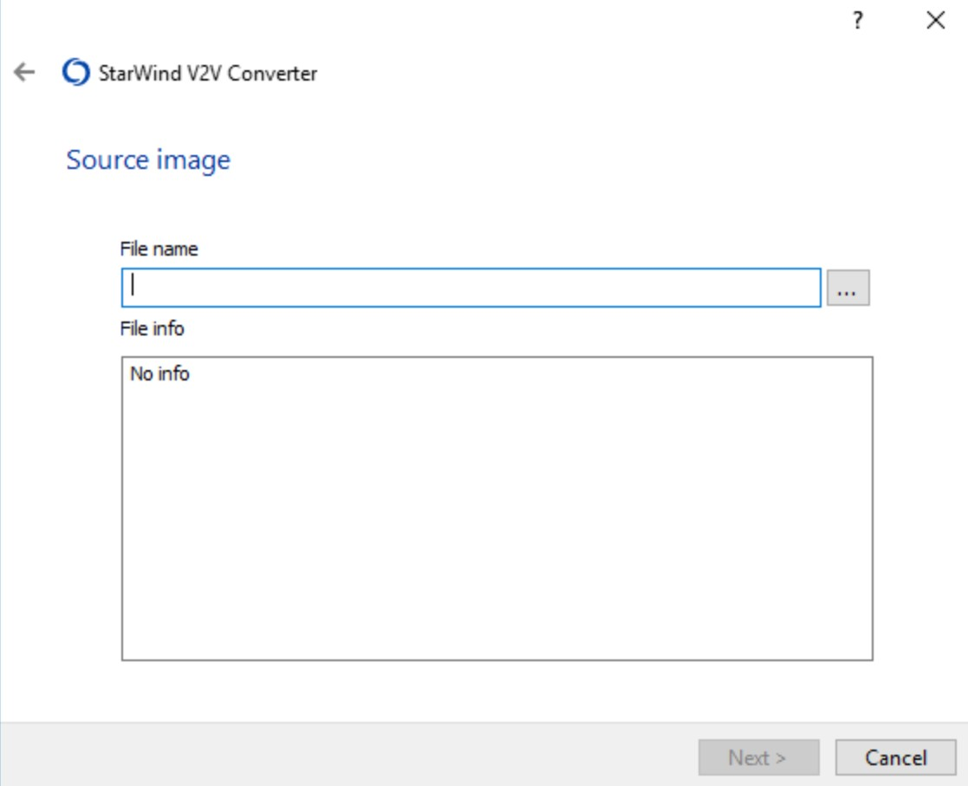Screen dimensions: 968x786
Task: Open help with the question mark button
Action: (857, 21)
